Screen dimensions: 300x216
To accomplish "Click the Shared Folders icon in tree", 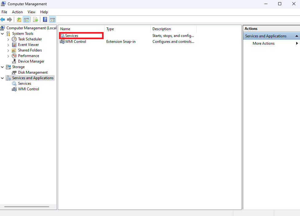I will coord(14,50).
